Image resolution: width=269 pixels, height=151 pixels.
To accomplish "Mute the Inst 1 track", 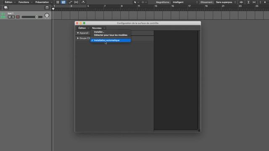I will click(9, 17).
